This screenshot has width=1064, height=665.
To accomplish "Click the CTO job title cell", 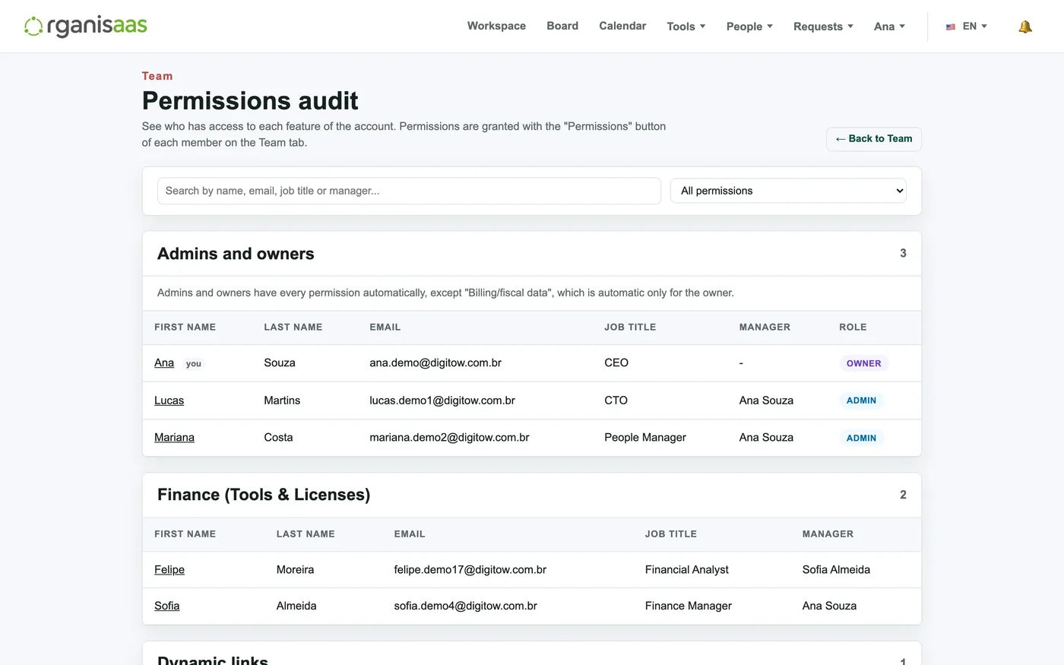I will tap(616, 401).
